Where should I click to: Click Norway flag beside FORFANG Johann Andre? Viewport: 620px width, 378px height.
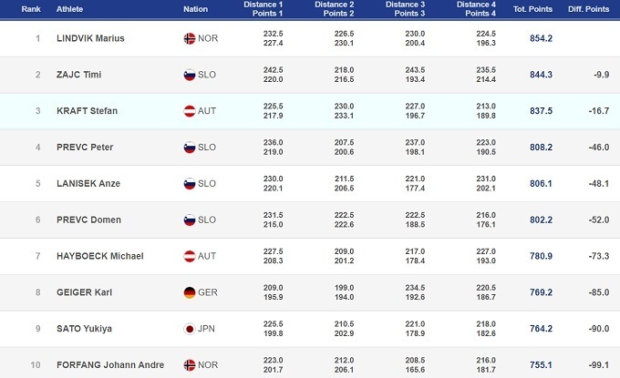pyautogui.click(x=190, y=365)
